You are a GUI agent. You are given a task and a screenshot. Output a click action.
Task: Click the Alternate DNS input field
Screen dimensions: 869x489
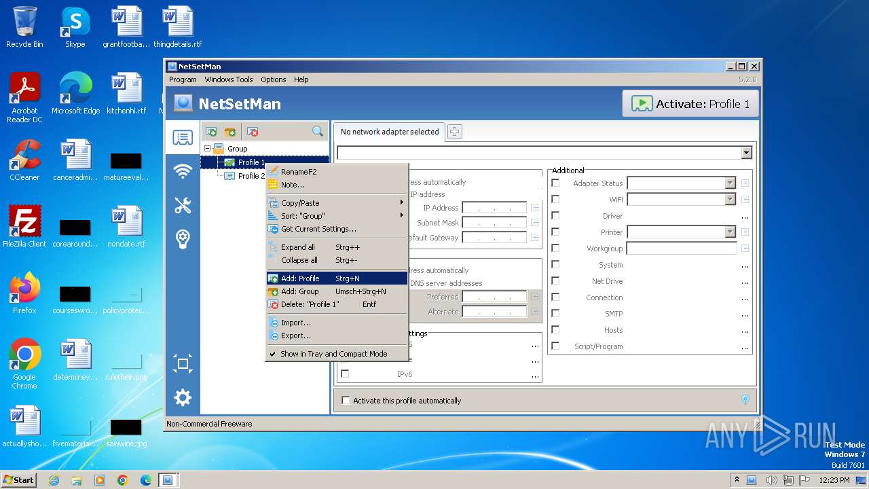[x=494, y=312]
